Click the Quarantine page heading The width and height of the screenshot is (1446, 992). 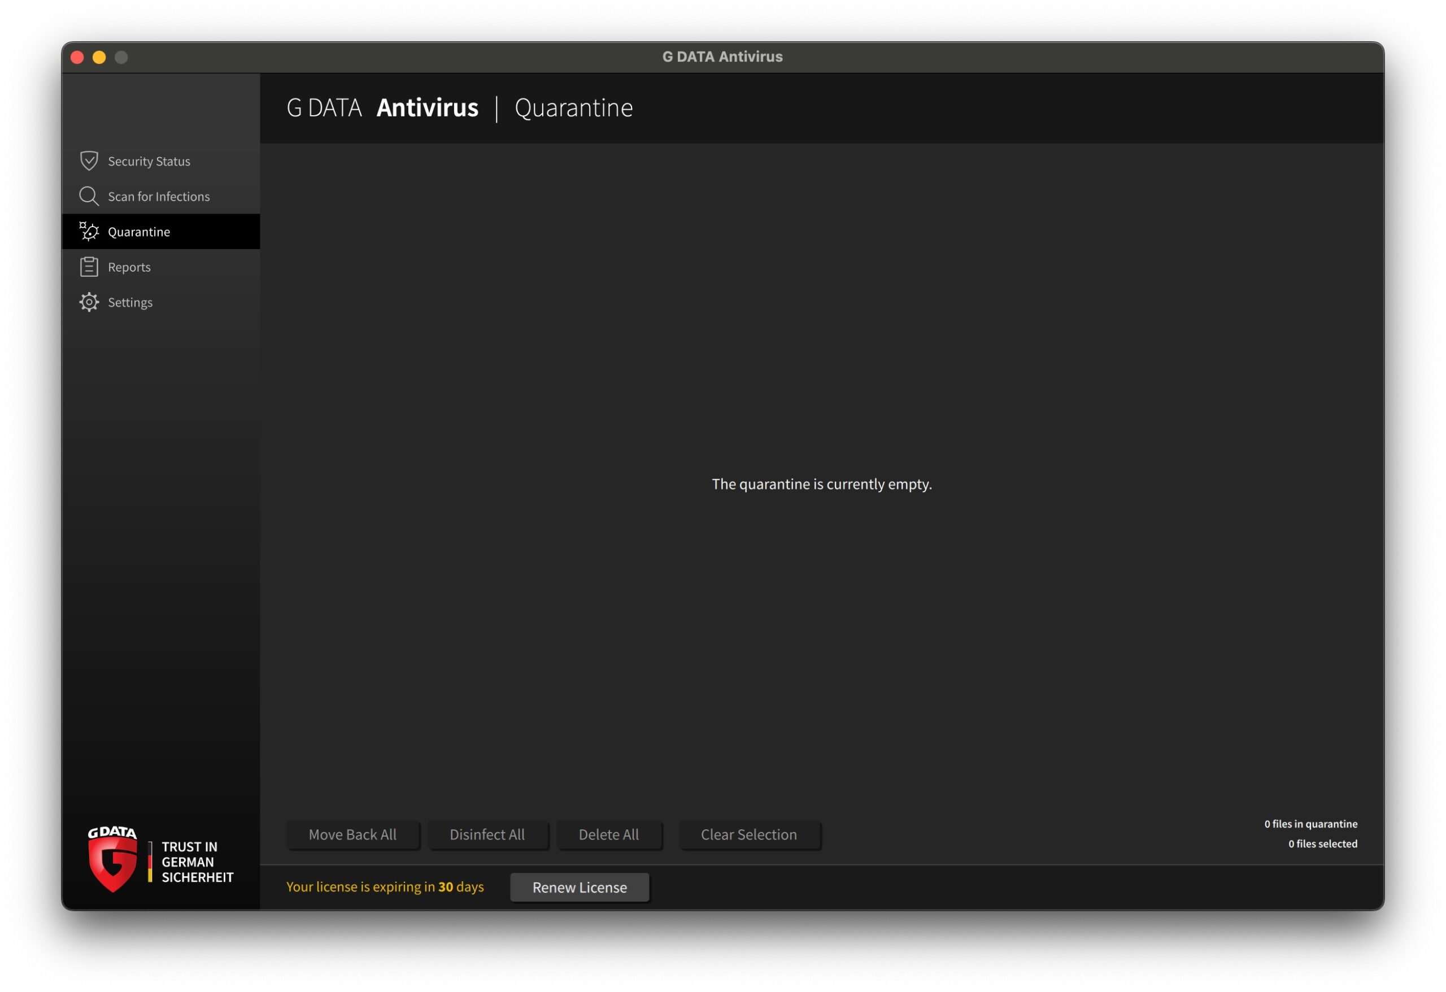574,108
